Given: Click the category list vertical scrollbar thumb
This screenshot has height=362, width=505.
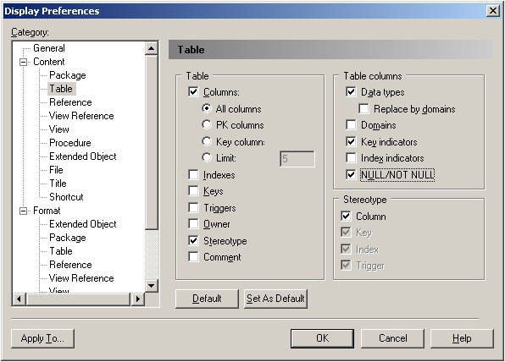Looking at the screenshot, I should [x=152, y=142].
